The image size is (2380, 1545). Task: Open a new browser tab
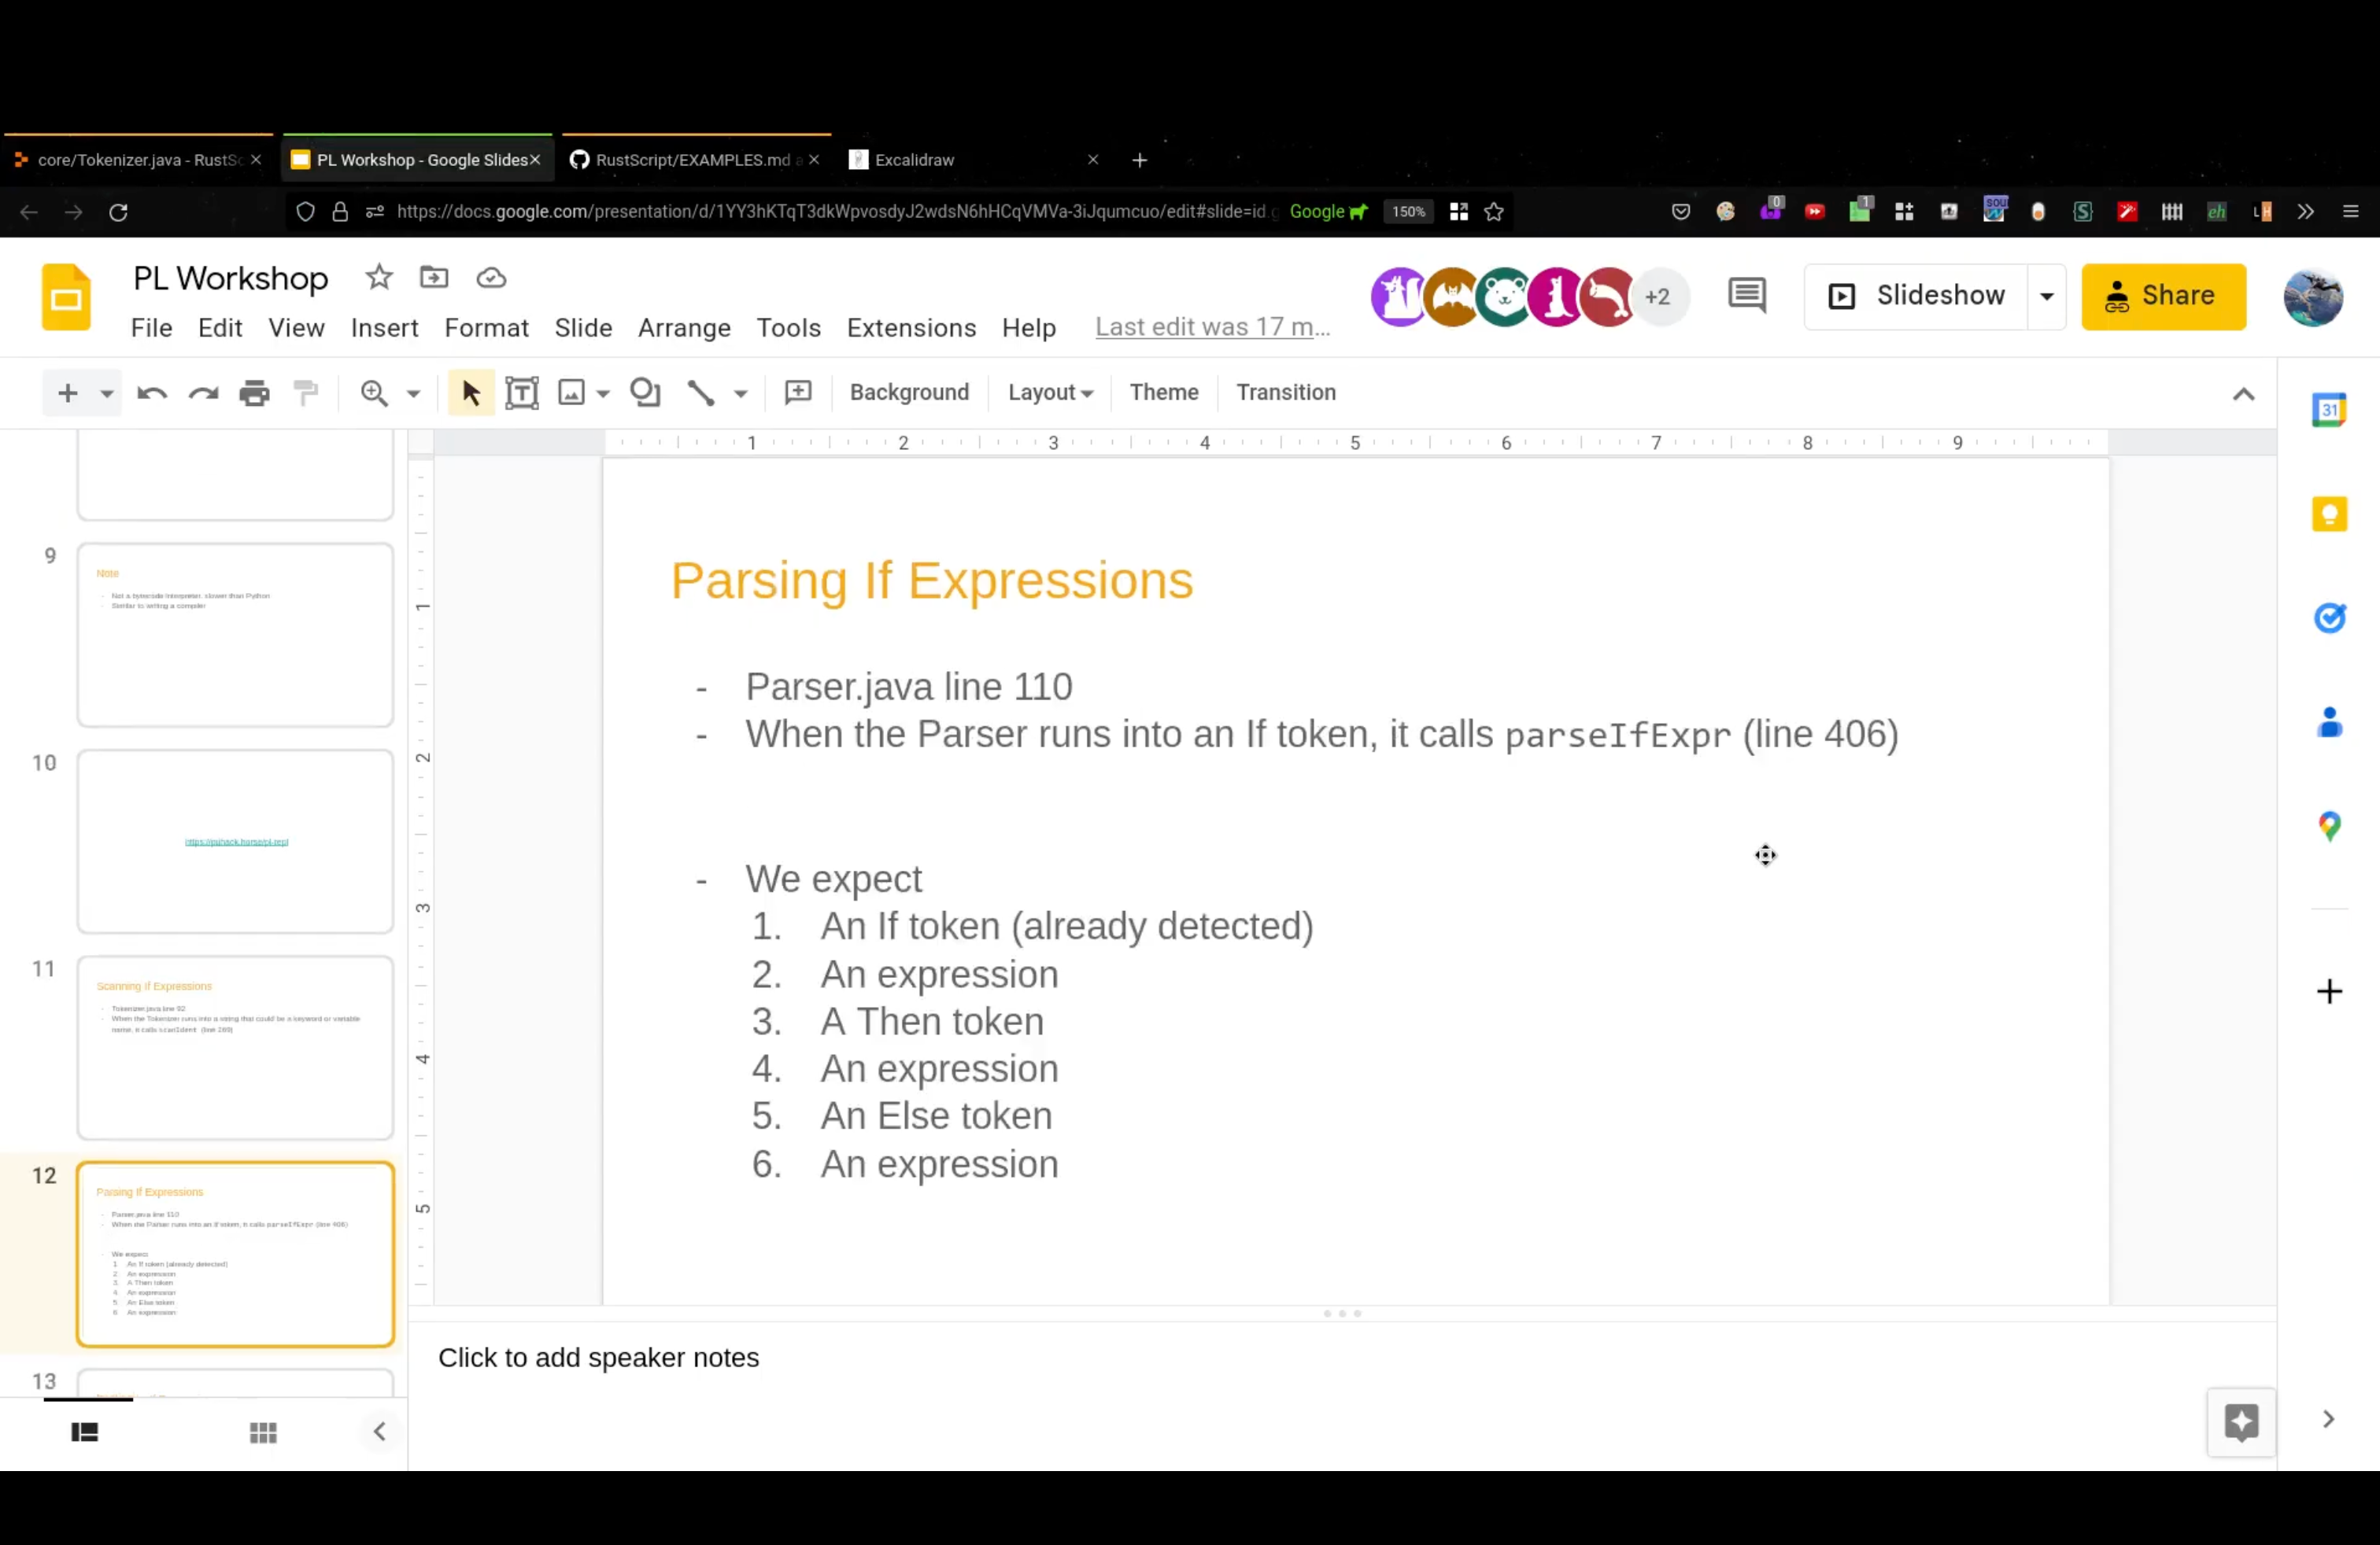point(1139,160)
